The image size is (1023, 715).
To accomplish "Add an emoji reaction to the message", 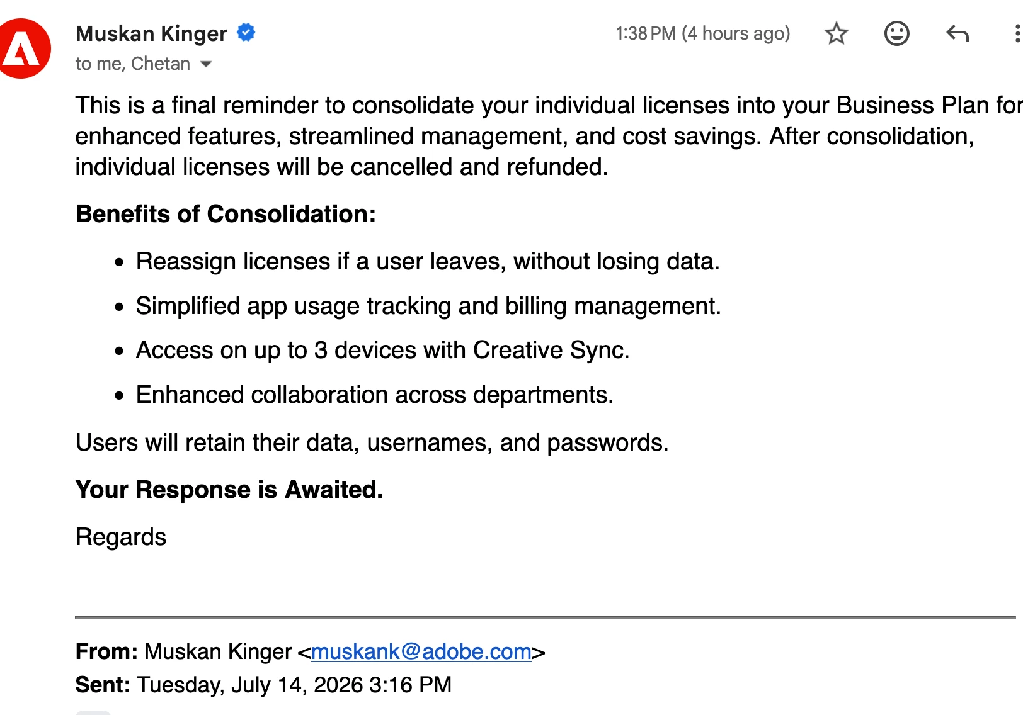I will [896, 33].
